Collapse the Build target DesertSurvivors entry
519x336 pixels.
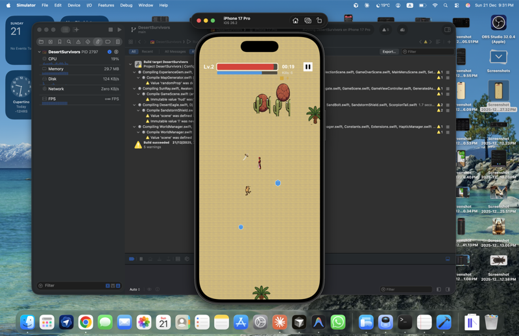pyautogui.click(x=130, y=64)
